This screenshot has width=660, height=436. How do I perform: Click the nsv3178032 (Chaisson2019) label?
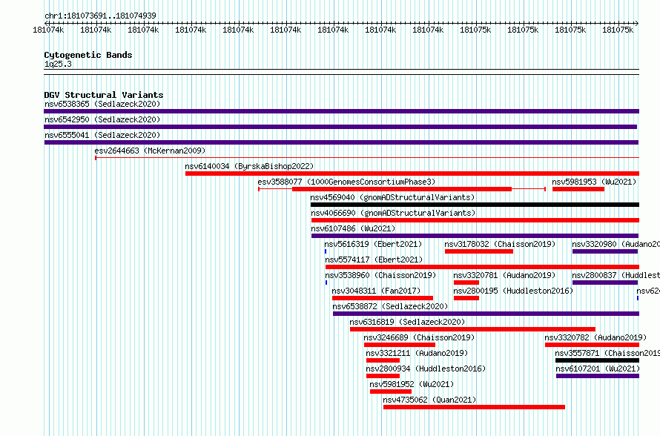click(x=500, y=244)
